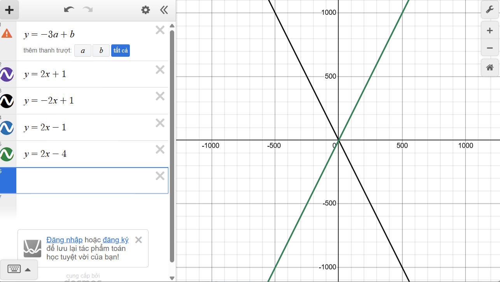
Task: Dismiss the sign-in prompt with its X
Action: [x=138, y=240]
